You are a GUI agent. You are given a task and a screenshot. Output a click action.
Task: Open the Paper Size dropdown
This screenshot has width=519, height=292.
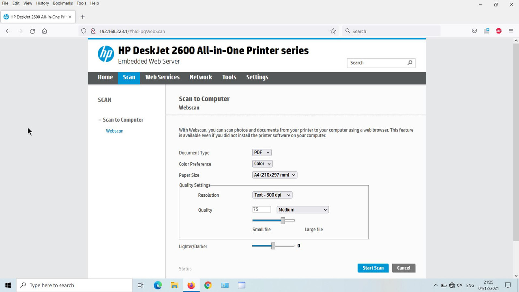click(275, 175)
